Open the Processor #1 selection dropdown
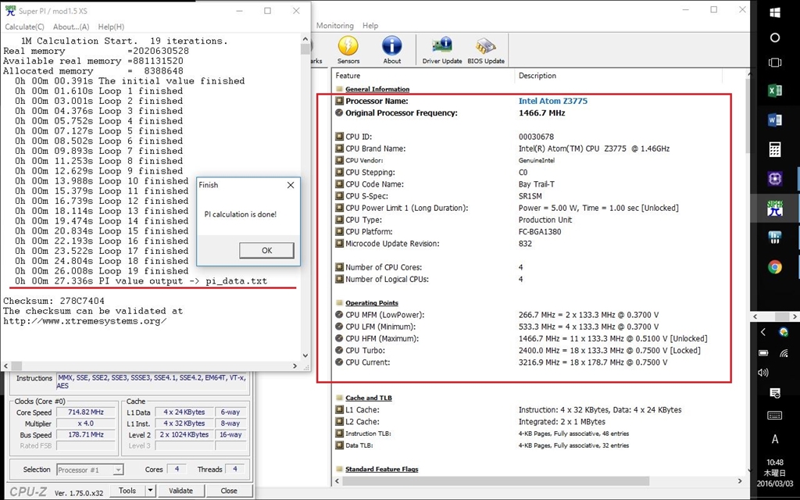 (x=90, y=470)
